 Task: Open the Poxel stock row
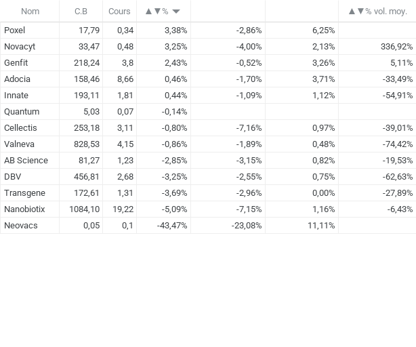click(14, 30)
